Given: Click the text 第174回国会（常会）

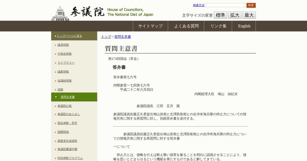Looking at the screenshot, I should (x=124, y=59).
